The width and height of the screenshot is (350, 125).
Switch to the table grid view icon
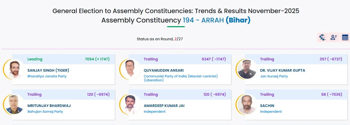click(x=345, y=37)
